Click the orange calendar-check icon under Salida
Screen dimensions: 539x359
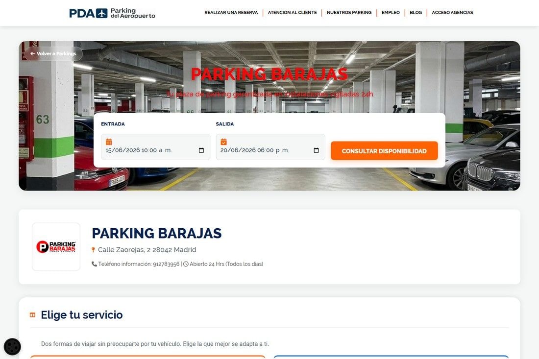[x=224, y=142]
